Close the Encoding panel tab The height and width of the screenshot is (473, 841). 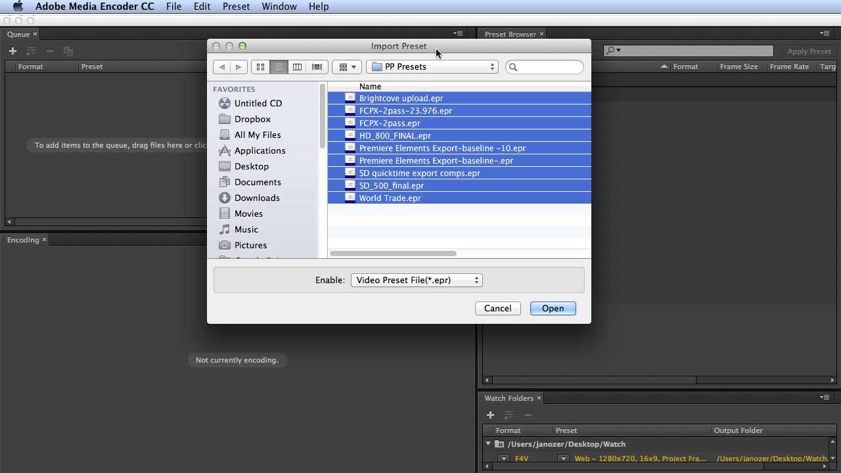pos(44,240)
